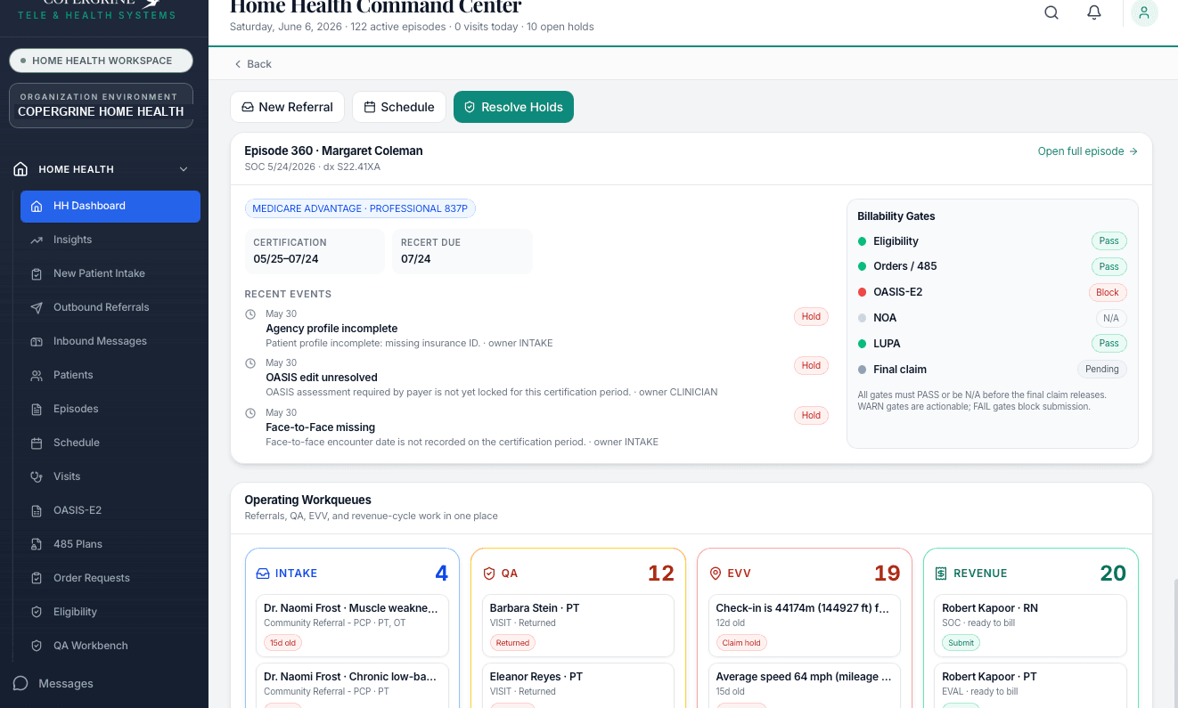Click the 485 Plans icon
1178x708 pixels.
(37, 544)
